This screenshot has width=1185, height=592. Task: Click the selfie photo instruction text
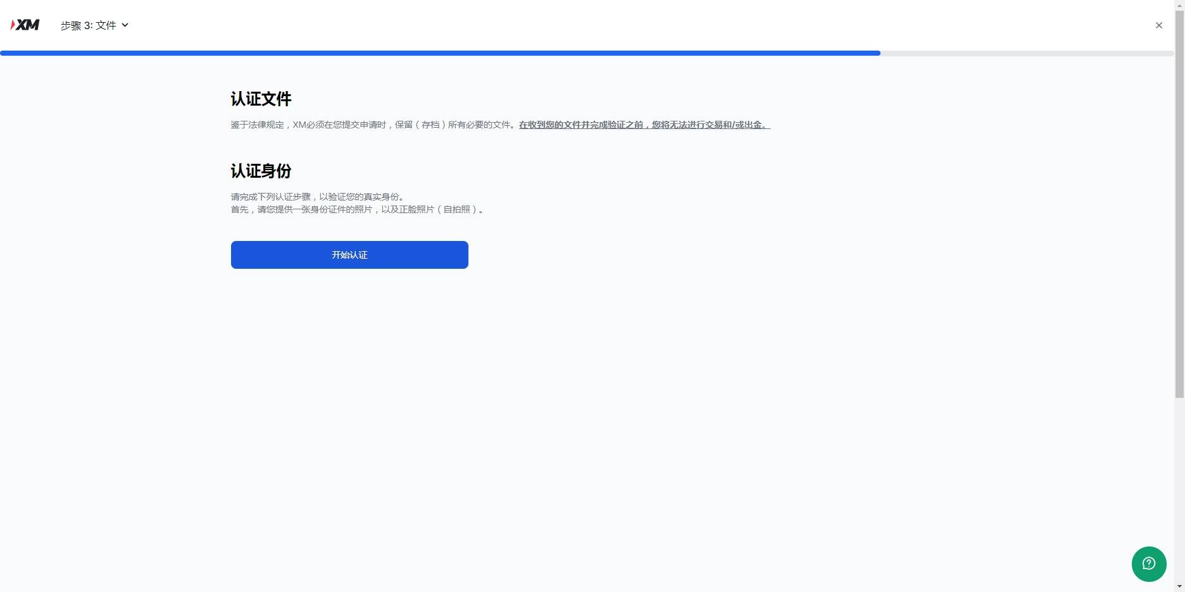point(358,209)
